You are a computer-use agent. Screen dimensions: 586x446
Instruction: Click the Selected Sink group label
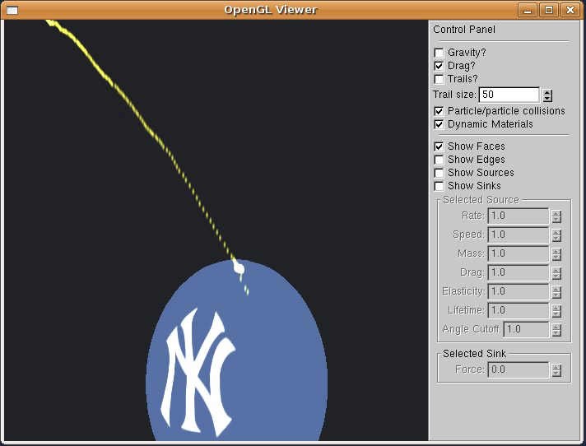pos(474,353)
